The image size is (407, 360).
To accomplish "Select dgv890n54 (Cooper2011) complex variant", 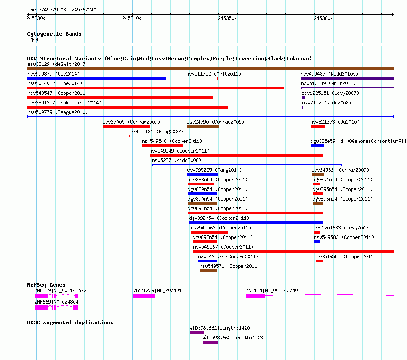I will click(203, 203).
